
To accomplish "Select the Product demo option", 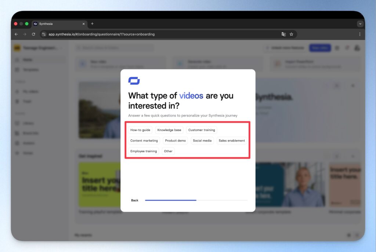I will point(175,140).
